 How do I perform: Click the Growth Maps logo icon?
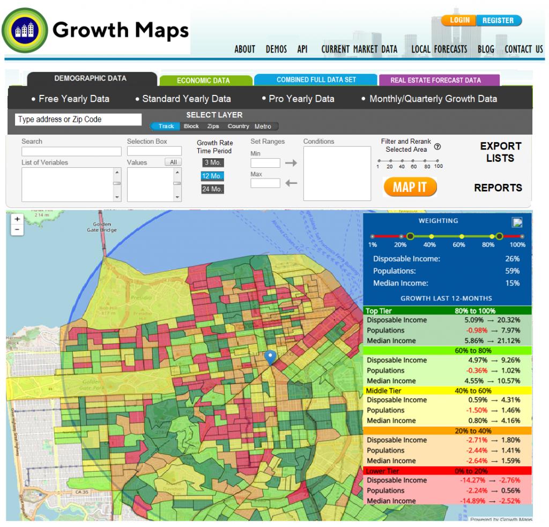tap(25, 30)
